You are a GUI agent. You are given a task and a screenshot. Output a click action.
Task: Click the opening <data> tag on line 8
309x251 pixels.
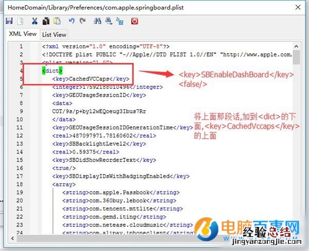[62, 103]
